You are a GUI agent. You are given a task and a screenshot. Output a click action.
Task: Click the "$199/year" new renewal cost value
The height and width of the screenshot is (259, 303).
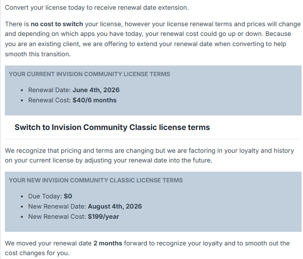tap(103, 217)
